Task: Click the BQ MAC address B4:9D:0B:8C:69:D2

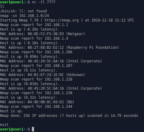Action: pyautogui.click(x=46, y=102)
